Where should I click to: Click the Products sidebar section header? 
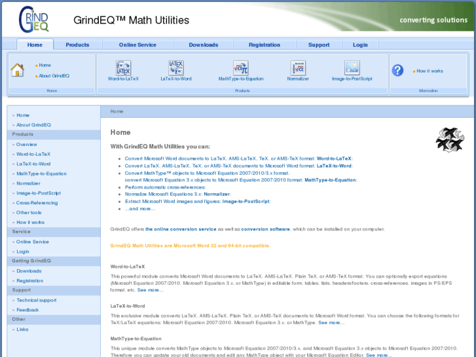[54, 134]
